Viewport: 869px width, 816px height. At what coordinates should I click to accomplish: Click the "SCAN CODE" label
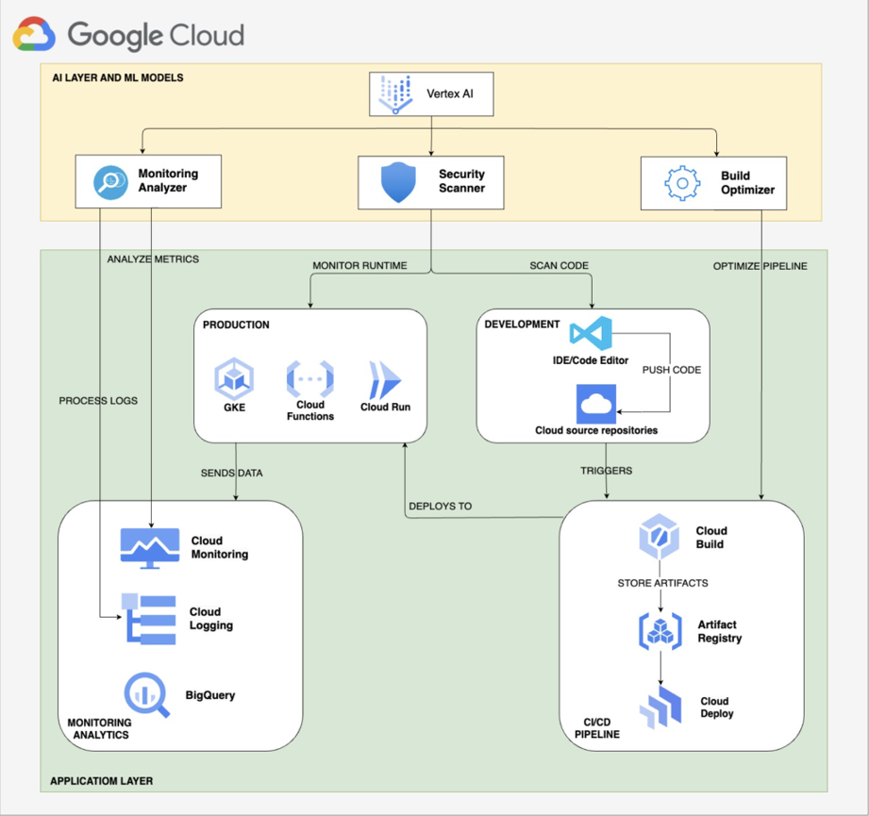coord(560,266)
